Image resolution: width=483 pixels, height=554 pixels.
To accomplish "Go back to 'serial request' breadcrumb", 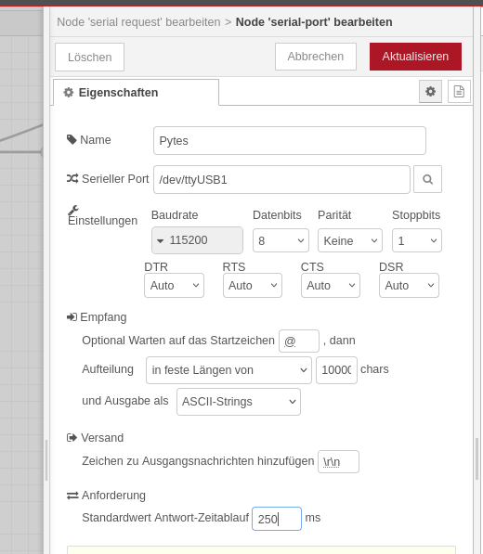I will pos(138,22).
